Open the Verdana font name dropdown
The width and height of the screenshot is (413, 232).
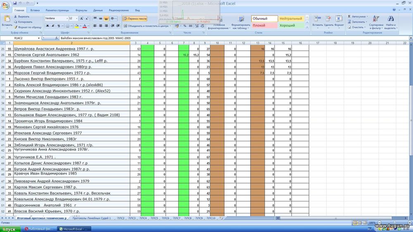tap(66, 19)
